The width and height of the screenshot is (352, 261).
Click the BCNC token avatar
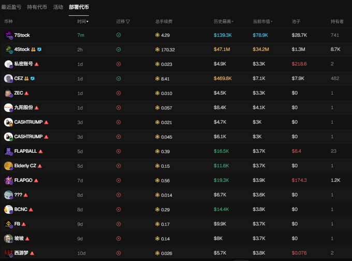click(8, 209)
